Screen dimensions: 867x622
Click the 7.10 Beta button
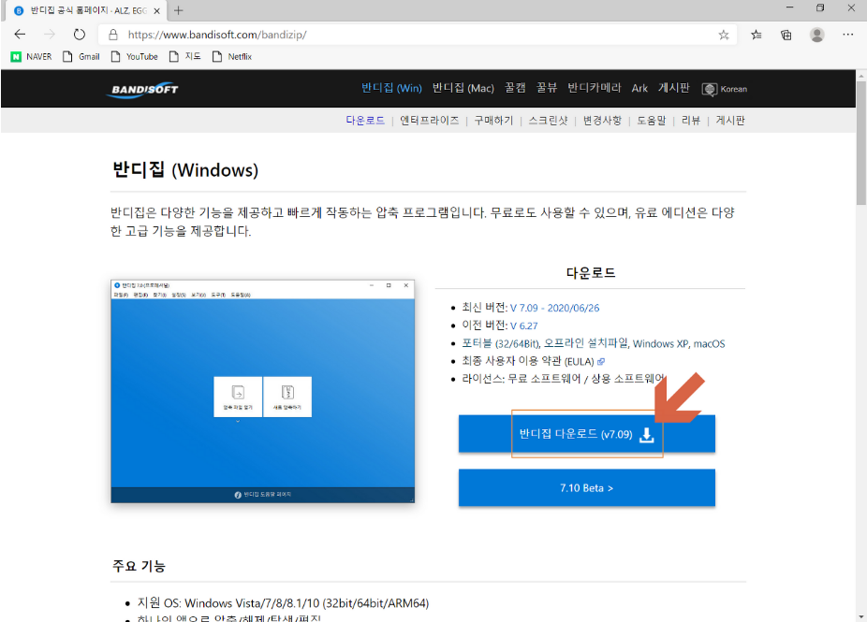(x=587, y=487)
